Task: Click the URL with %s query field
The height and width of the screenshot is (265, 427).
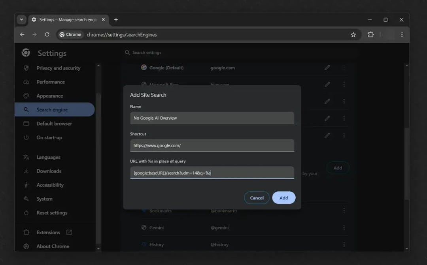Action: (212, 173)
